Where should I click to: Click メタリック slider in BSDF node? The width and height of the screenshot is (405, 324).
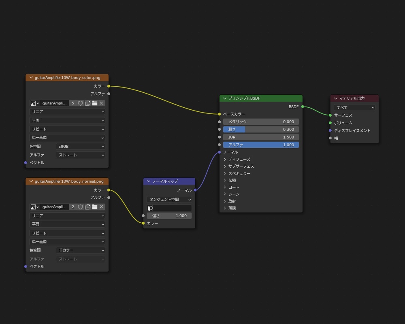(x=261, y=122)
